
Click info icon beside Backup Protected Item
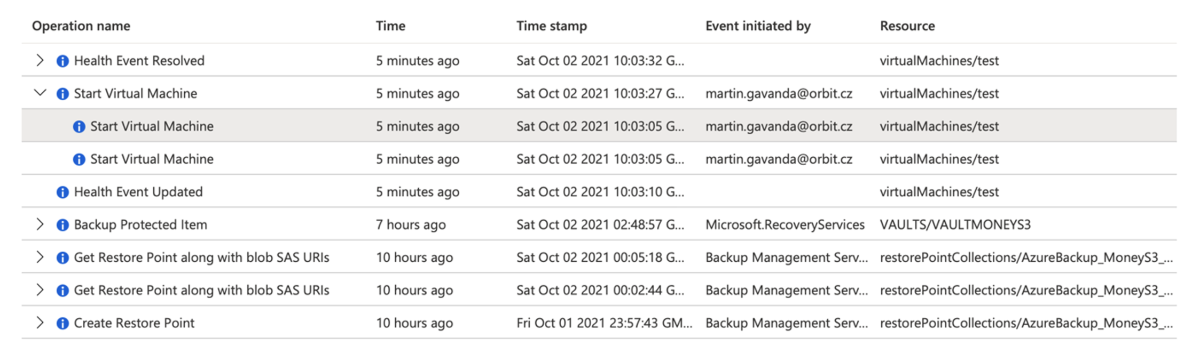(62, 225)
